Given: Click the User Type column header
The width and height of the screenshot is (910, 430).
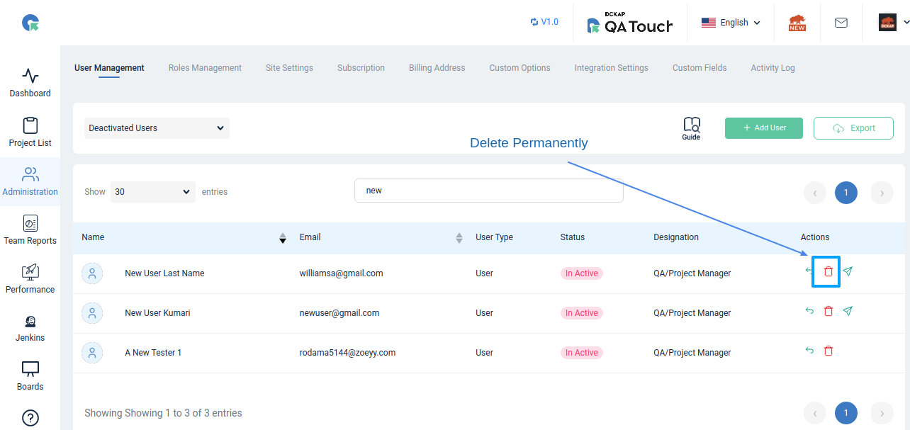Looking at the screenshot, I should point(494,237).
